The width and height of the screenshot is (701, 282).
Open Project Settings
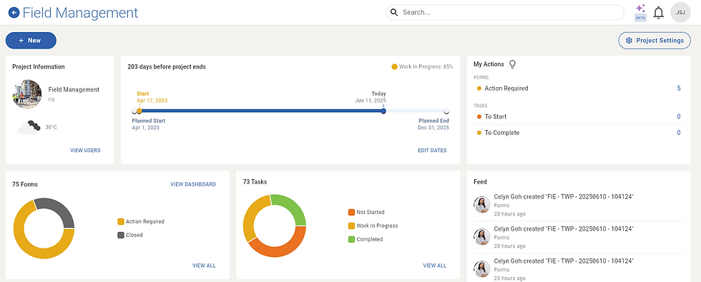coord(655,40)
